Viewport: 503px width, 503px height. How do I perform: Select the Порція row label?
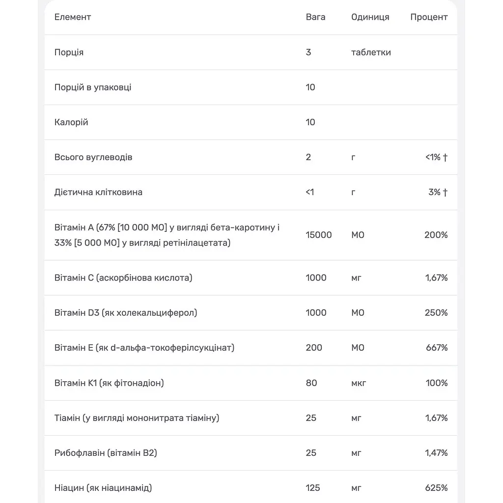point(69,52)
